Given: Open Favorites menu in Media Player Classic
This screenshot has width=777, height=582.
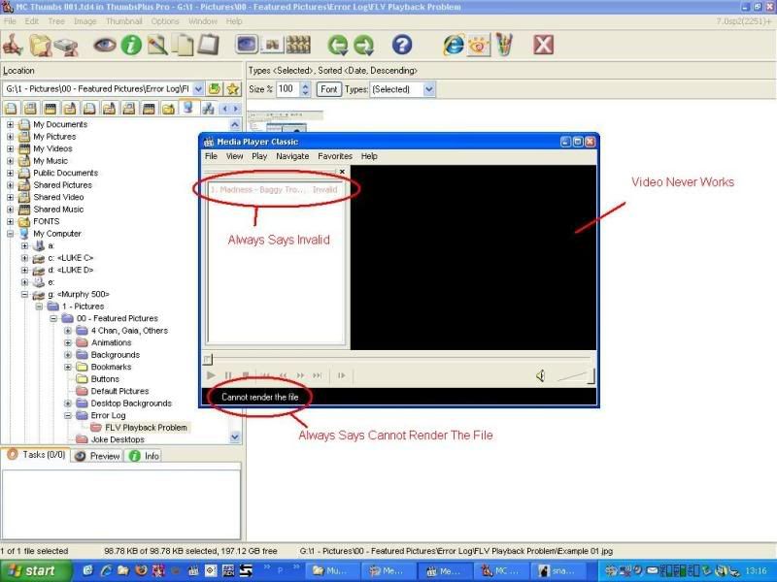Looking at the screenshot, I should tap(335, 156).
